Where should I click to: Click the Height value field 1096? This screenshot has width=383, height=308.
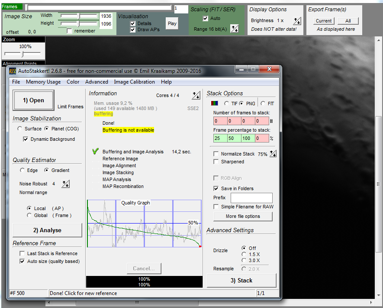[x=106, y=24]
